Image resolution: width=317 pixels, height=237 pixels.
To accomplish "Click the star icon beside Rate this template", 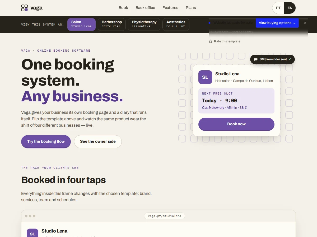I will coord(211,41).
